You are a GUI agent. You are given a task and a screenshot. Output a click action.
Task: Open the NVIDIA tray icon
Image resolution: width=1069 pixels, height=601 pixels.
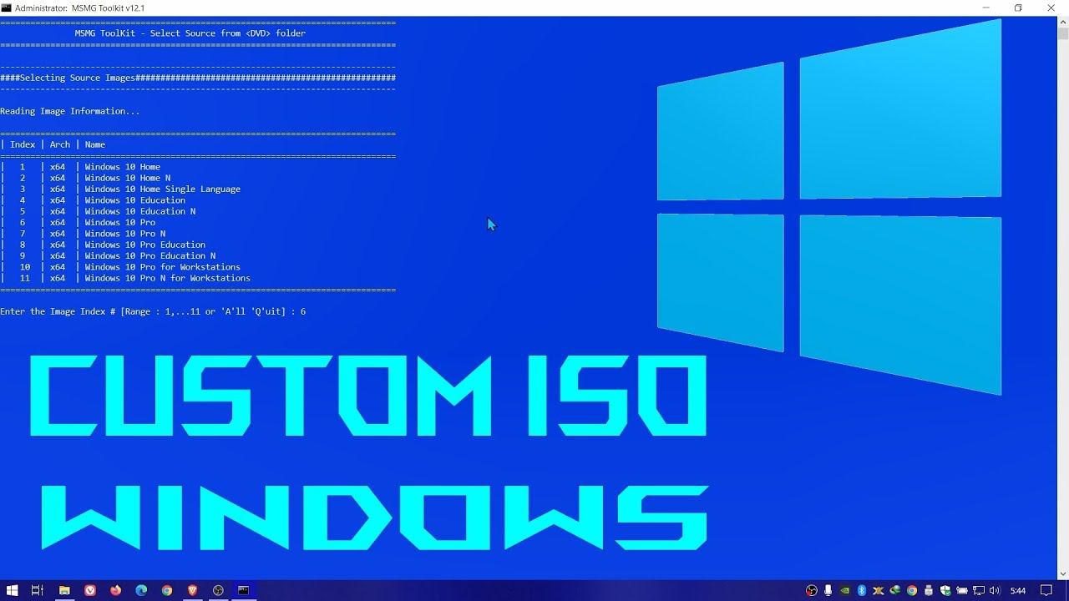[845, 590]
